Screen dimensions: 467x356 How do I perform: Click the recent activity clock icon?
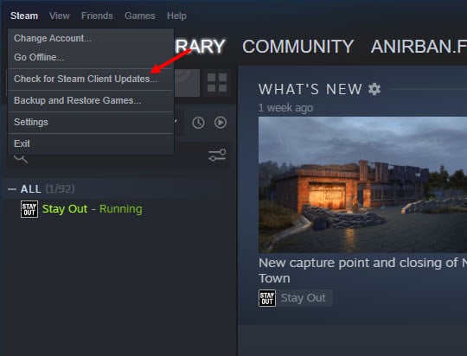click(x=198, y=123)
